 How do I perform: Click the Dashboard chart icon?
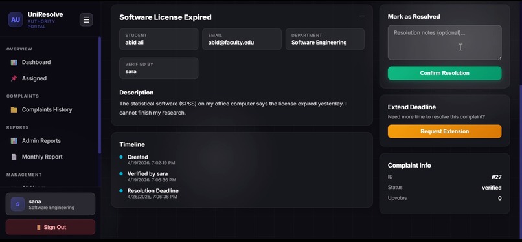(14, 62)
